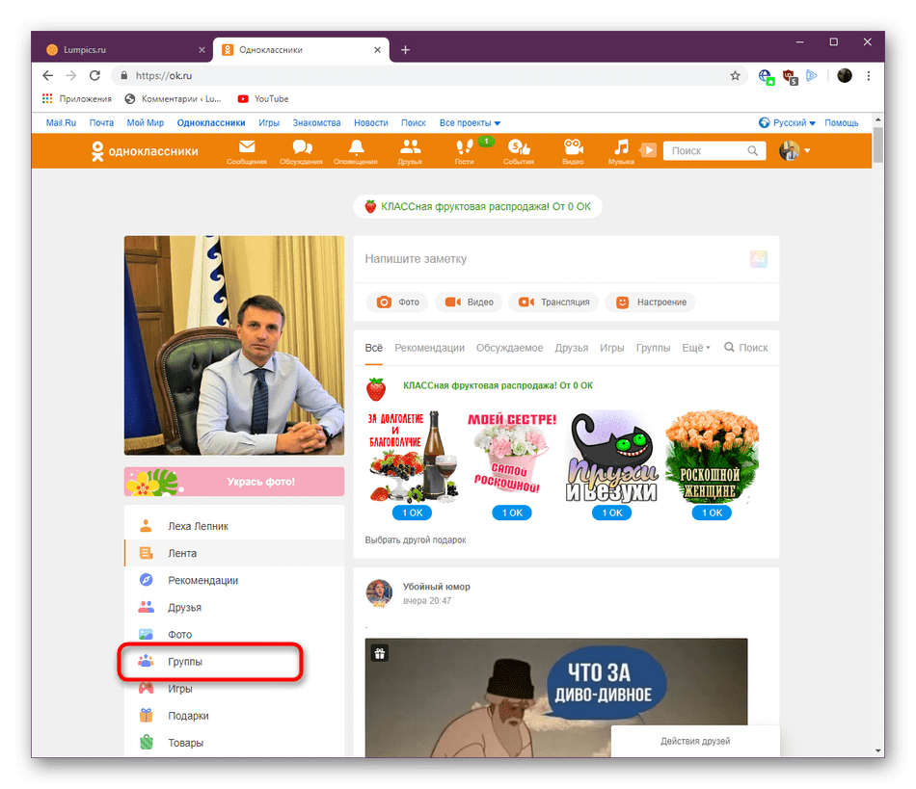Open События events icon
Viewport: 916px width, 789px height.
(x=519, y=151)
